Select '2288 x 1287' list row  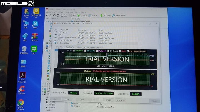click(77, 103)
